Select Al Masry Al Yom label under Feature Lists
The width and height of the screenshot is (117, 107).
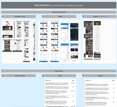[20, 76]
